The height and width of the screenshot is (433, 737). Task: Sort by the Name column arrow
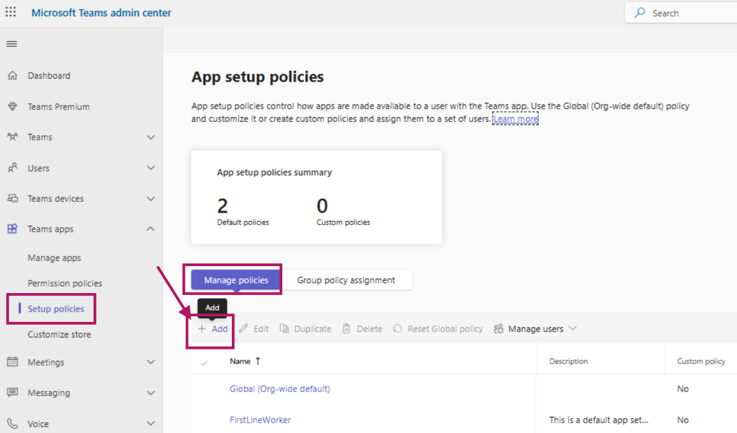[x=258, y=361]
